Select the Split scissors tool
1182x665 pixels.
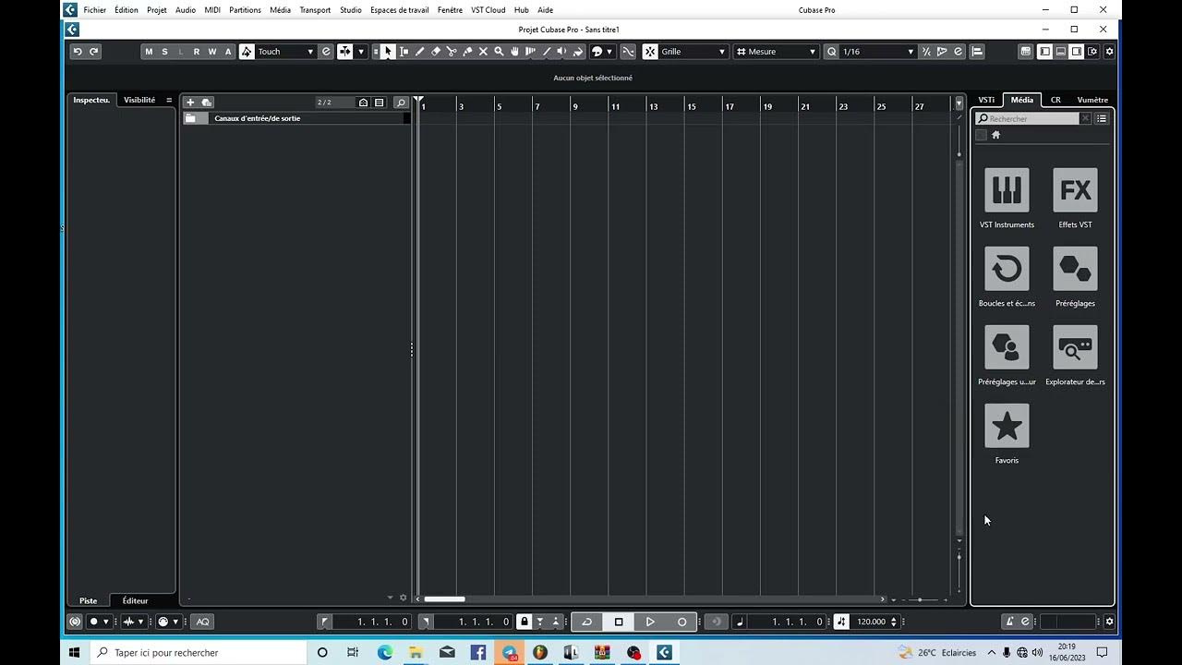(x=452, y=52)
